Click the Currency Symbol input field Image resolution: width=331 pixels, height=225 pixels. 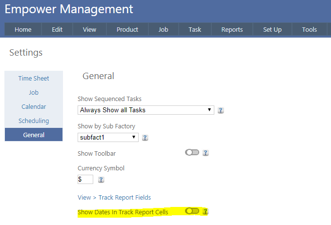(85, 180)
